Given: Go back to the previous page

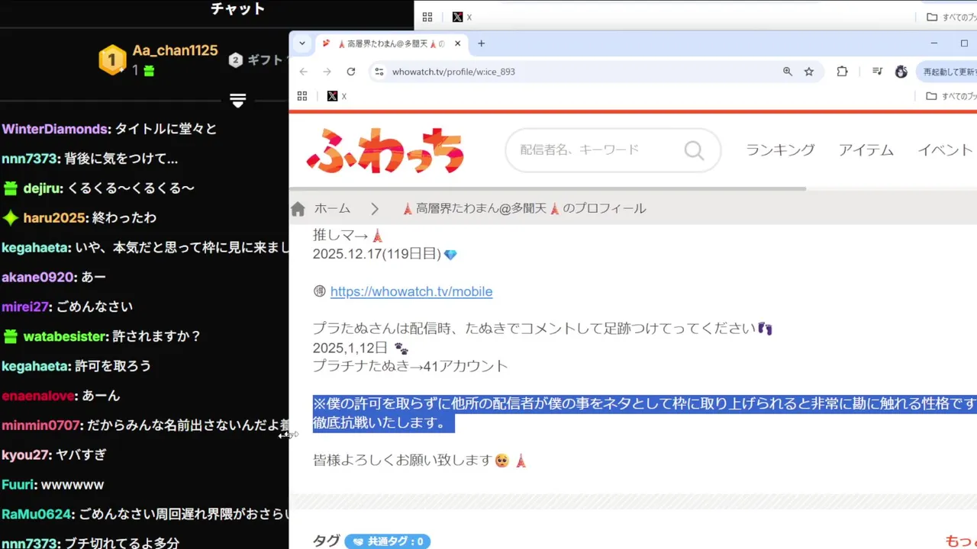Looking at the screenshot, I should click(304, 72).
